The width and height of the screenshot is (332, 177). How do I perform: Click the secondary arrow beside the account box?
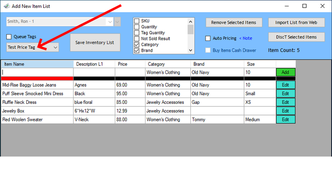coord(118,21)
